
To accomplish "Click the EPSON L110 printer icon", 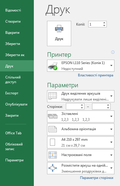I will click(53, 66).
